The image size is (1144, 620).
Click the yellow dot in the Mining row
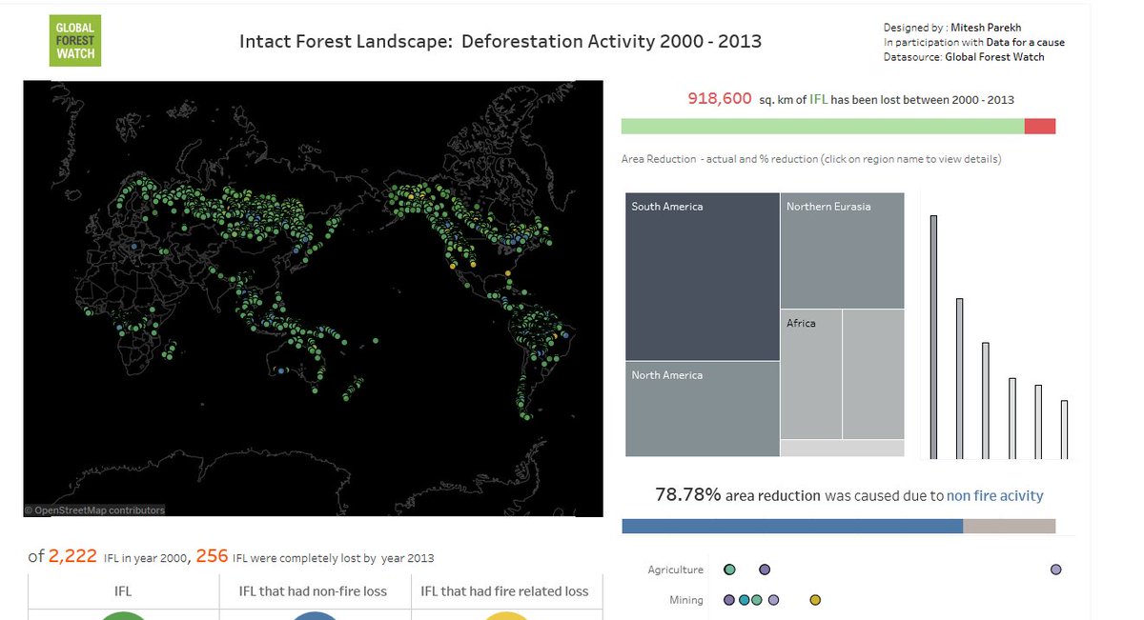(815, 600)
